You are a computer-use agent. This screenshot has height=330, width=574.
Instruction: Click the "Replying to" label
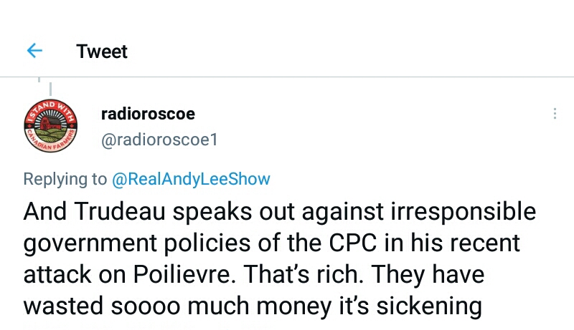click(x=65, y=179)
